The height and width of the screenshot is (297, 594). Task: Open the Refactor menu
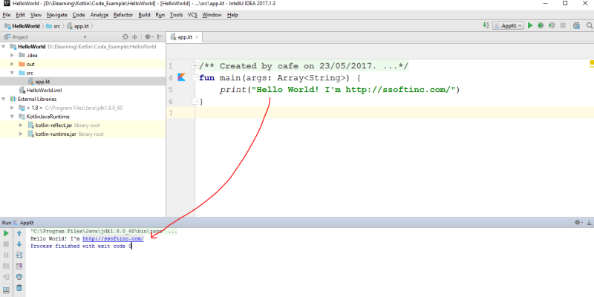pos(123,15)
